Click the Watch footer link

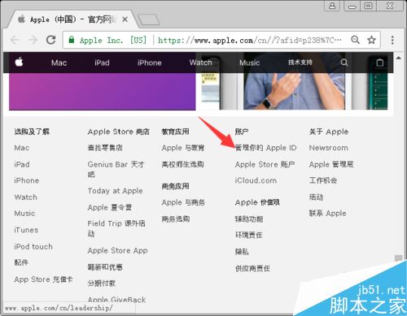point(25,197)
